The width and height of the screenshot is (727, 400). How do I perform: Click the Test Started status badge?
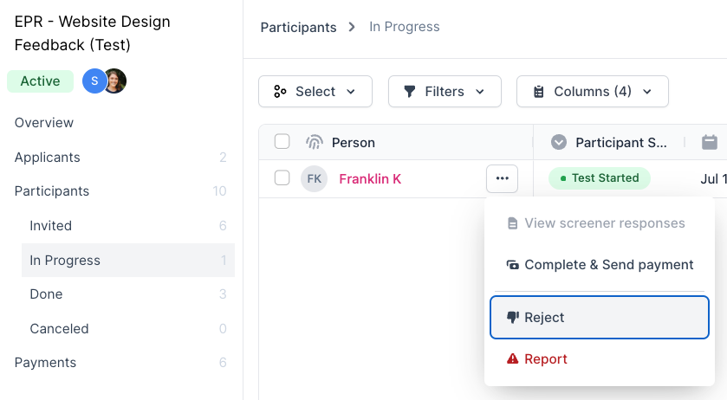click(x=599, y=178)
